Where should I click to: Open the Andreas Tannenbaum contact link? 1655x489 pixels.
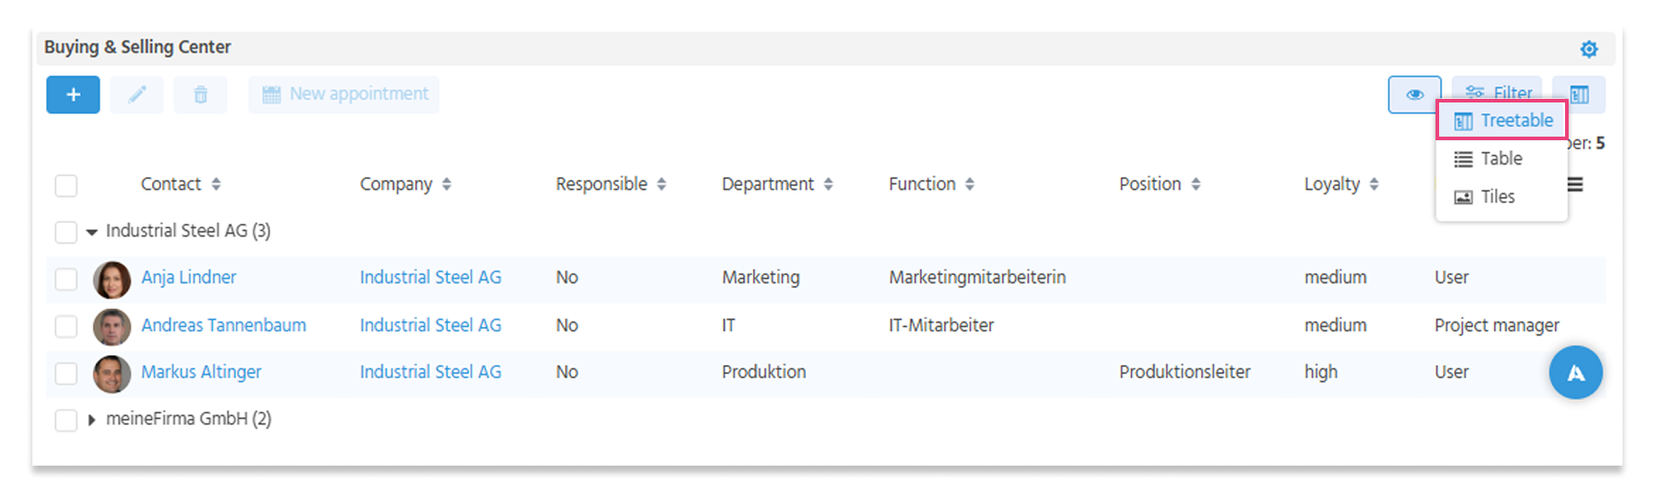[x=224, y=325]
